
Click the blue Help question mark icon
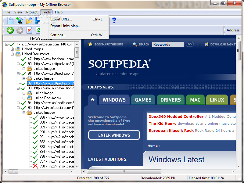point(114,20)
